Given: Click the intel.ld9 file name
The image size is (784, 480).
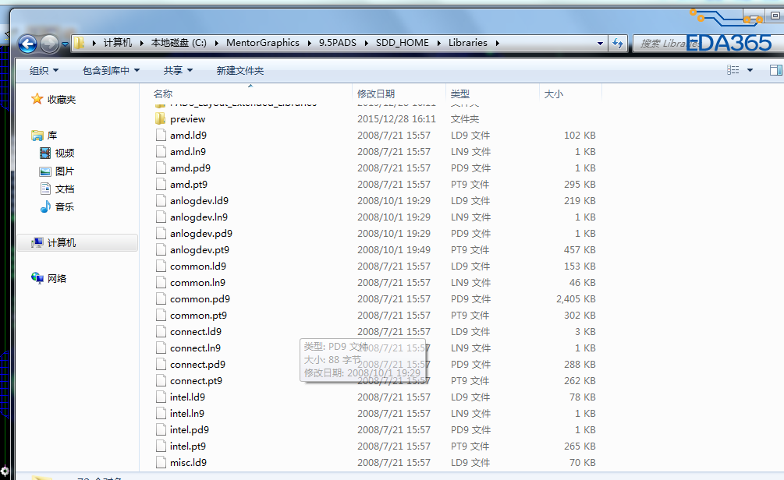Looking at the screenshot, I should [x=187, y=397].
